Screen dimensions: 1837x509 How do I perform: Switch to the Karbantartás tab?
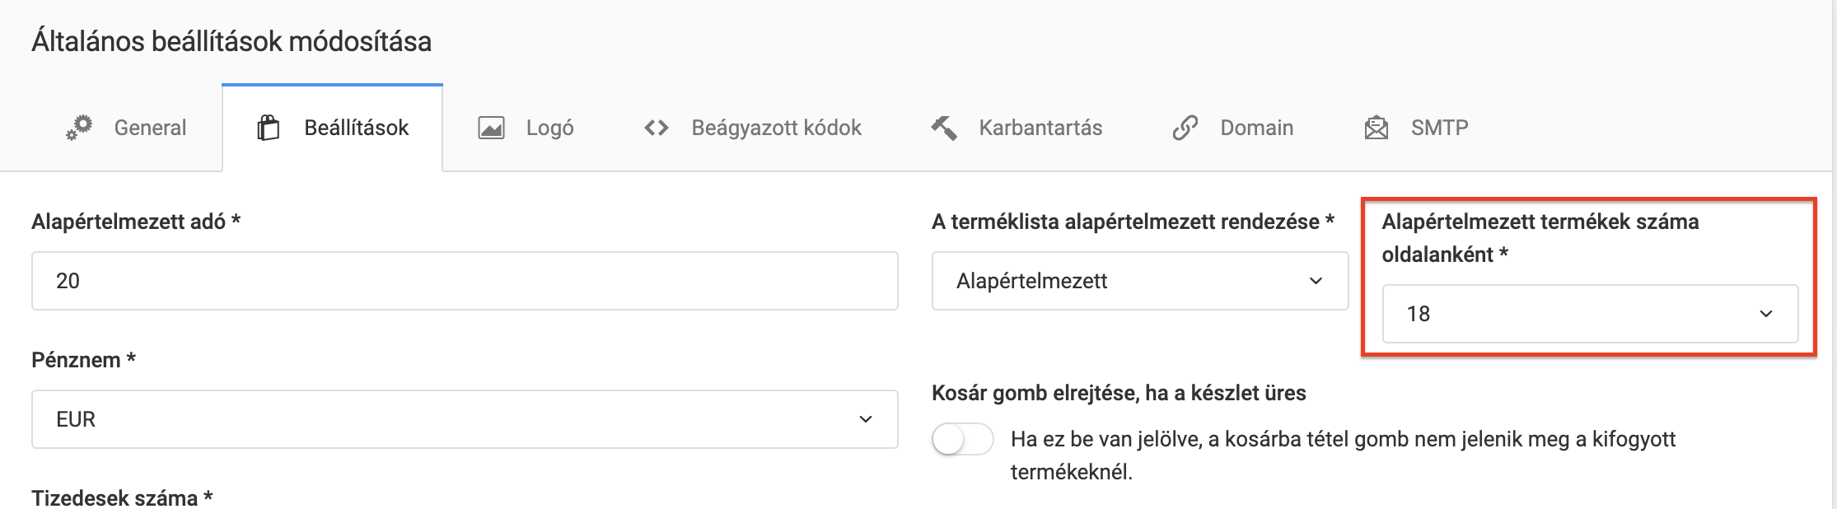(1041, 128)
